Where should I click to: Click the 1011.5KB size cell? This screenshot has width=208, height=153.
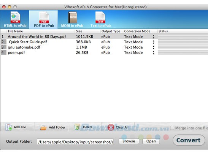[84, 37]
